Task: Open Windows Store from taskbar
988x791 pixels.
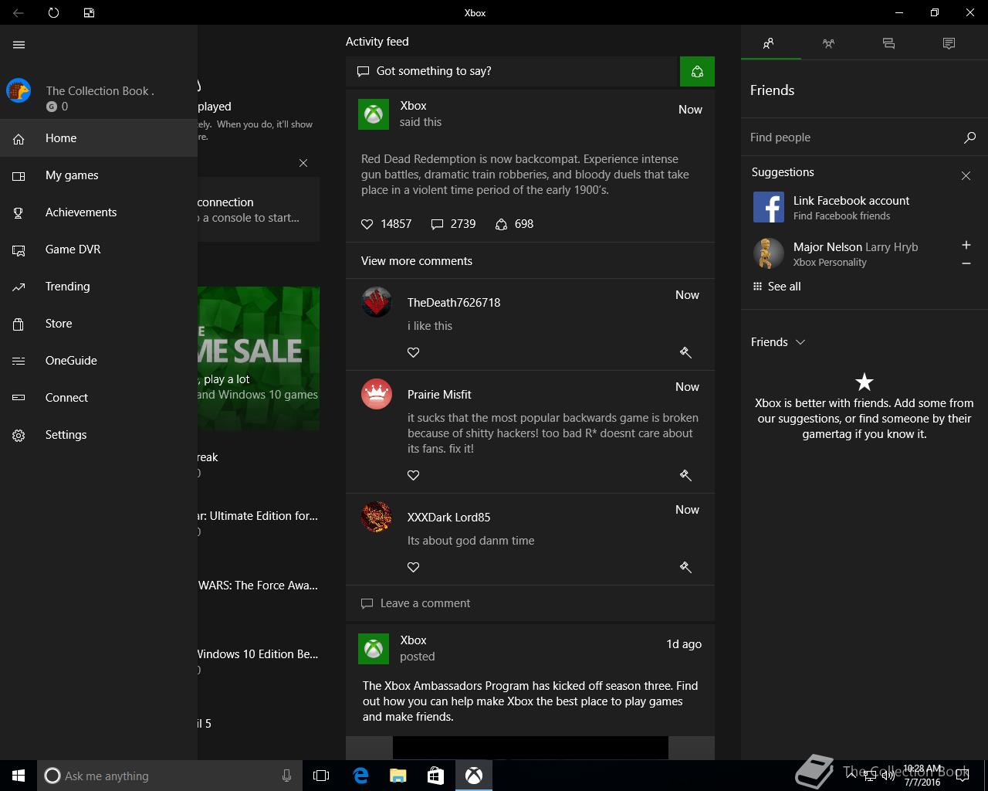Action: coord(436,776)
